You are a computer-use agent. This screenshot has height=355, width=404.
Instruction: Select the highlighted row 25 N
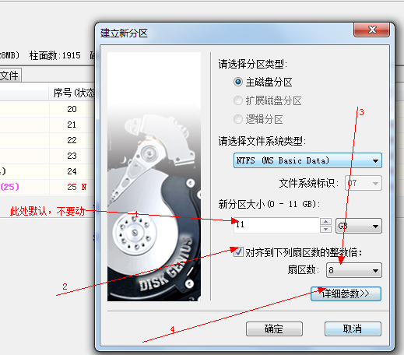47,187
